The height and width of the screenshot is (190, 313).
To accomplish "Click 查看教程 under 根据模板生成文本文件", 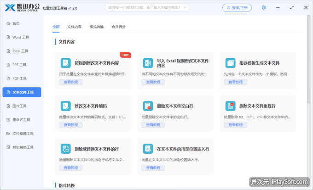I will click(236, 82).
